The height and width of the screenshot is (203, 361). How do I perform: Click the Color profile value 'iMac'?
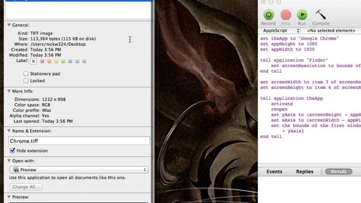46,111
